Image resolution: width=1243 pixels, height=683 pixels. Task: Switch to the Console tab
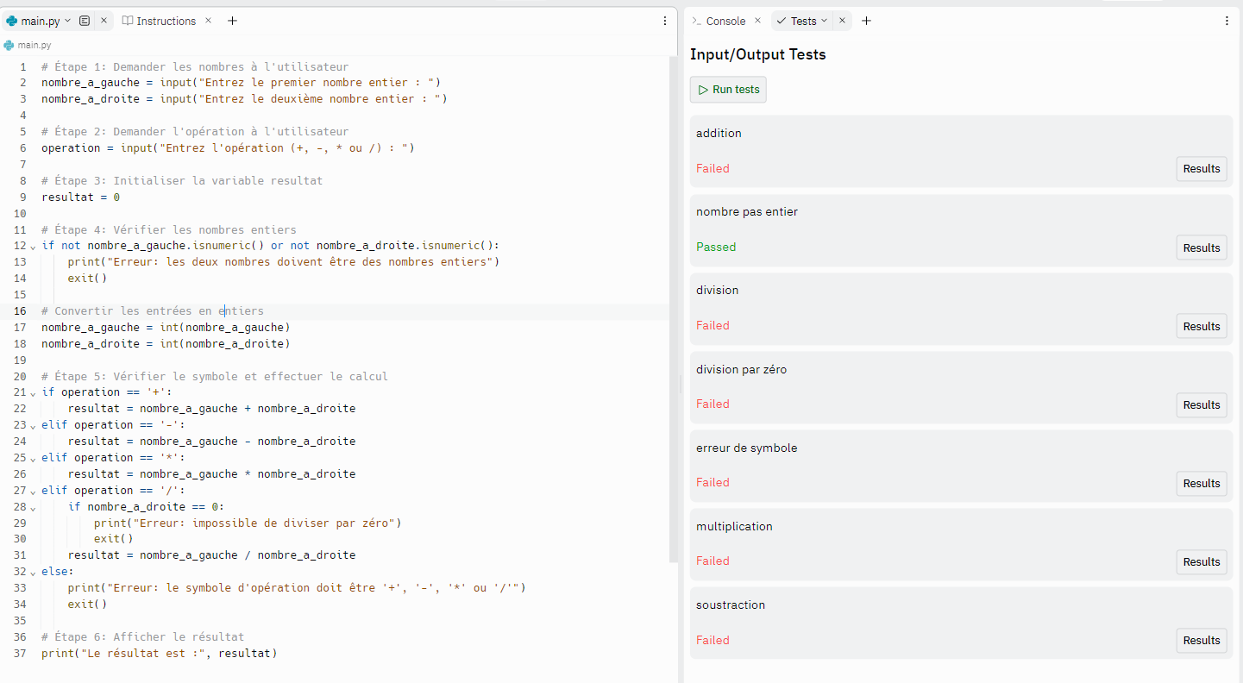[725, 21]
